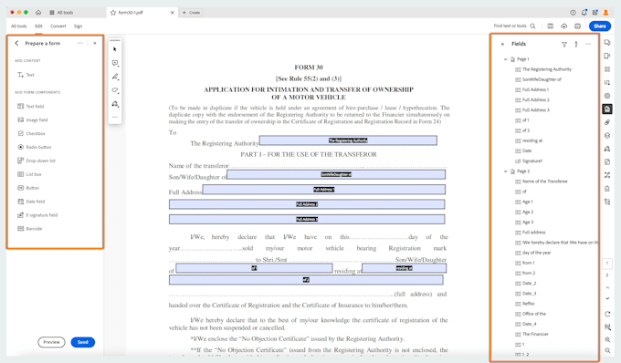Viewport: 621px width, 363px height.
Task: Open the bookmarks pane icon
Action: point(606,57)
